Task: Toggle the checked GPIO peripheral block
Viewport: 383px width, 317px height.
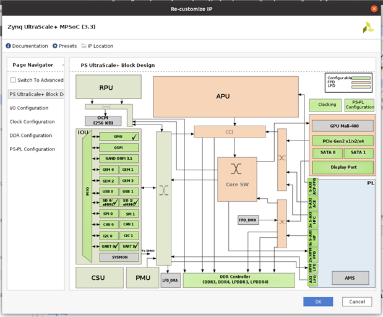Action: pyautogui.click(x=119, y=136)
